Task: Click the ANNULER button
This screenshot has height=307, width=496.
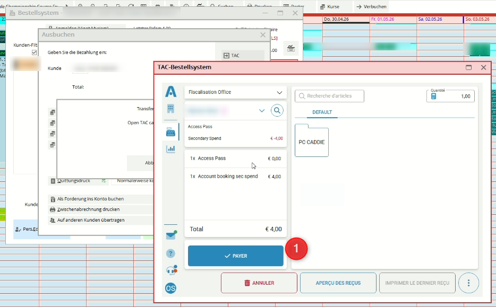Action: 259,283
